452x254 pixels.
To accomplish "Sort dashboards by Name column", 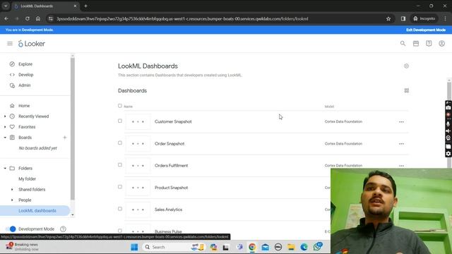I will [x=129, y=107].
